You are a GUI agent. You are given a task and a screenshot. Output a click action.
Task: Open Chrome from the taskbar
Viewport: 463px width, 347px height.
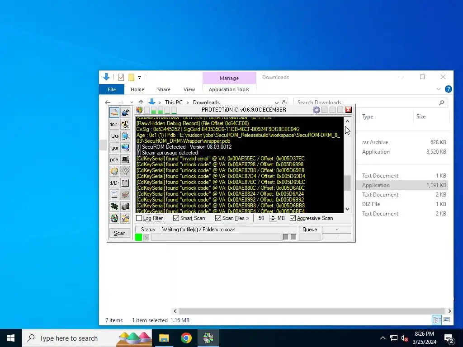186,338
